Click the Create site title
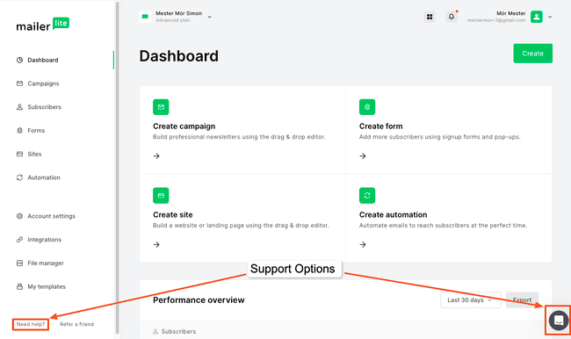Screen dimensions: 571x339 (x=172, y=215)
